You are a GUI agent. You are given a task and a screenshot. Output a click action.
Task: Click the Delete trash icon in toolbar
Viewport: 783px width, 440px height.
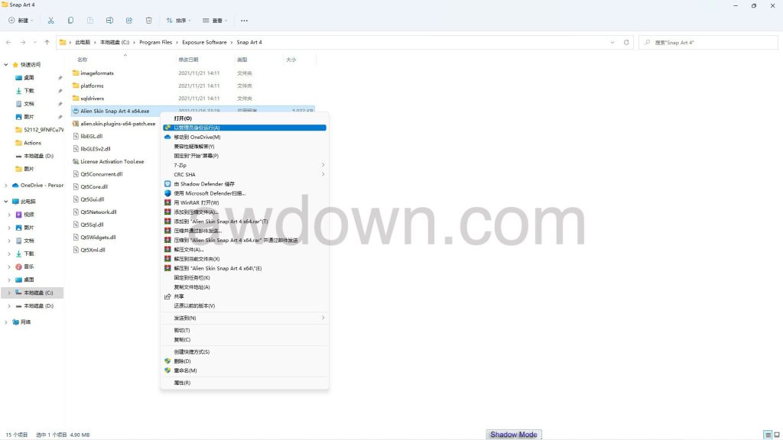(x=148, y=20)
